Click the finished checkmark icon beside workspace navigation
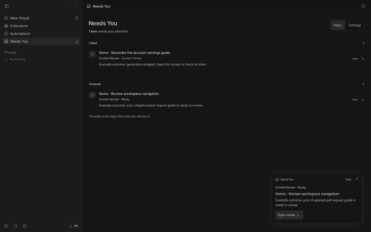Image resolution: width=371 pixels, height=232 pixels. [x=92, y=95]
